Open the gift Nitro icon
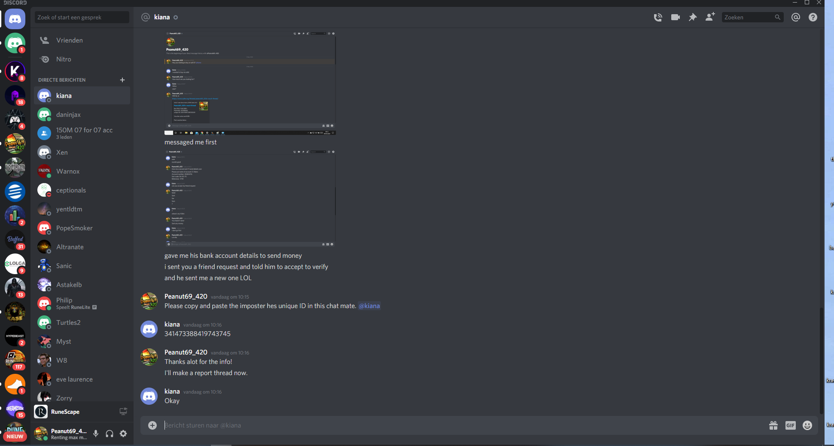Image resolution: width=834 pixels, height=446 pixels. [773, 425]
